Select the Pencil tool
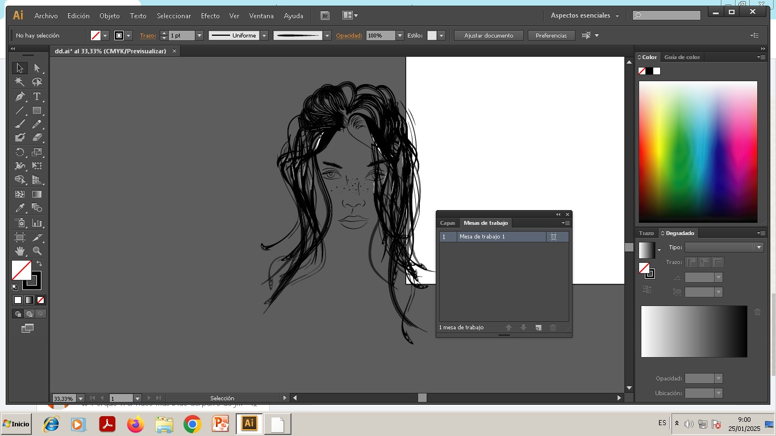776x436 pixels. pyautogui.click(x=37, y=124)
